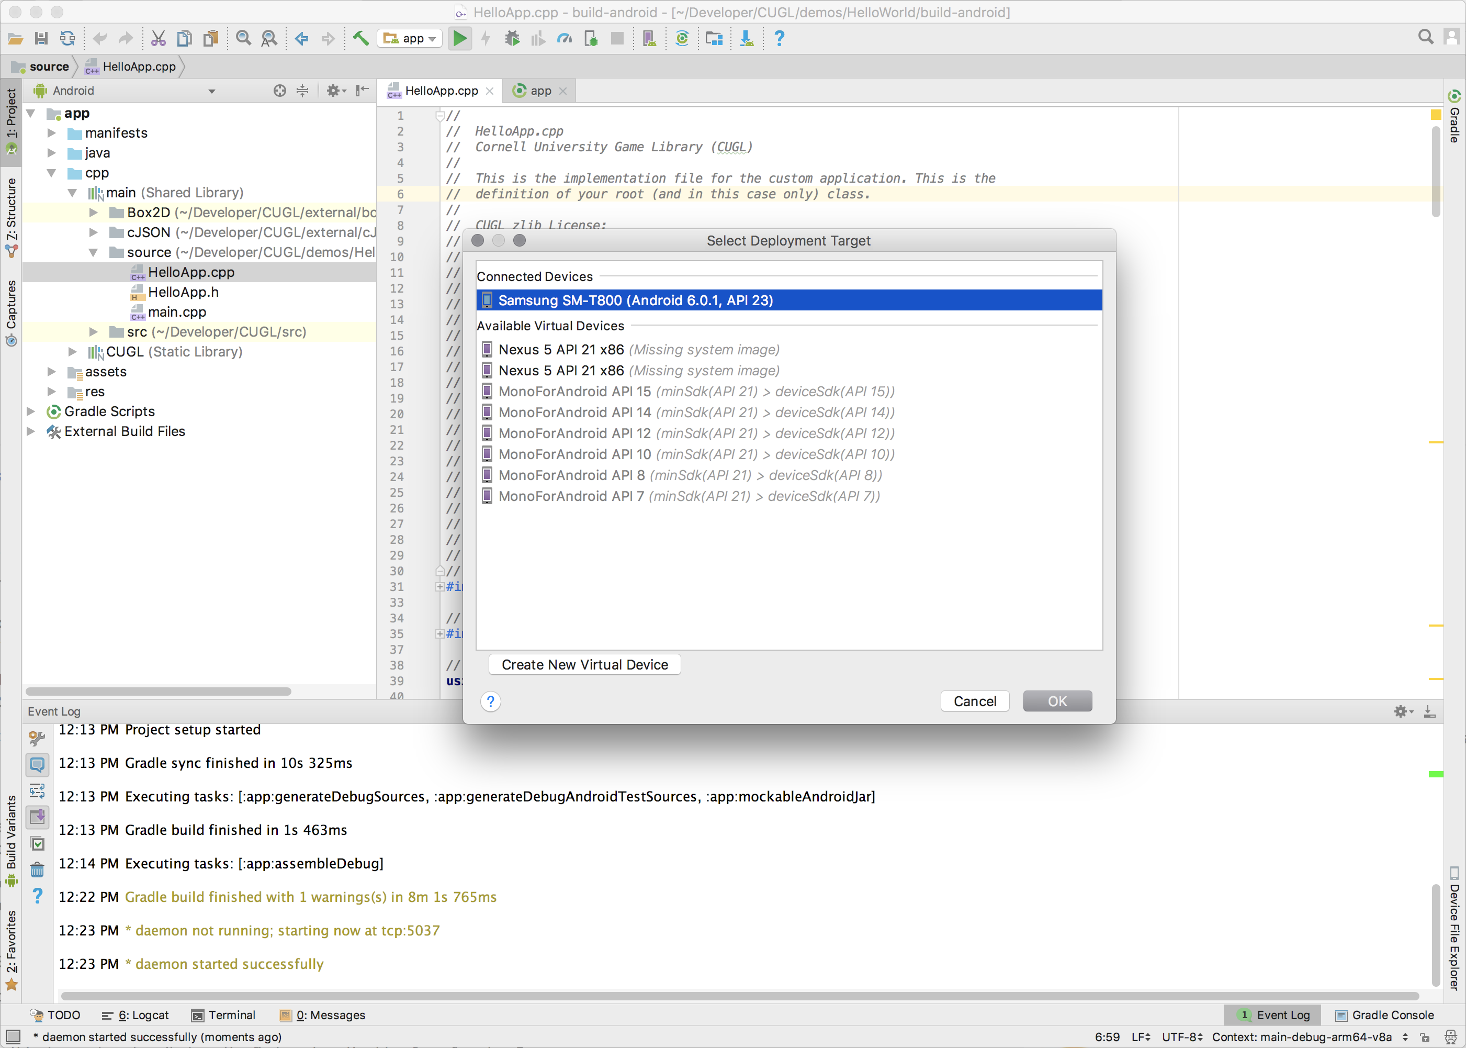Click the Cut scissors icon
Image resolution: width=1466 pixels, height=1048 pixels.
tap(158, 39)
